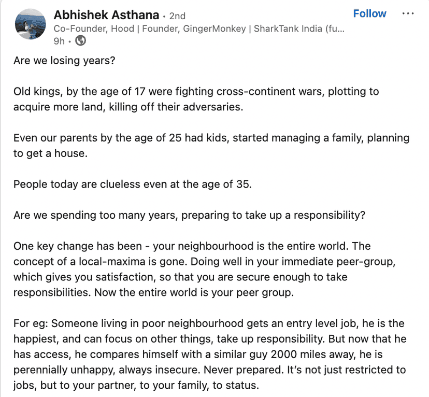
Task: Click the sentence "People today are clueless"
Action: (132, 185)
